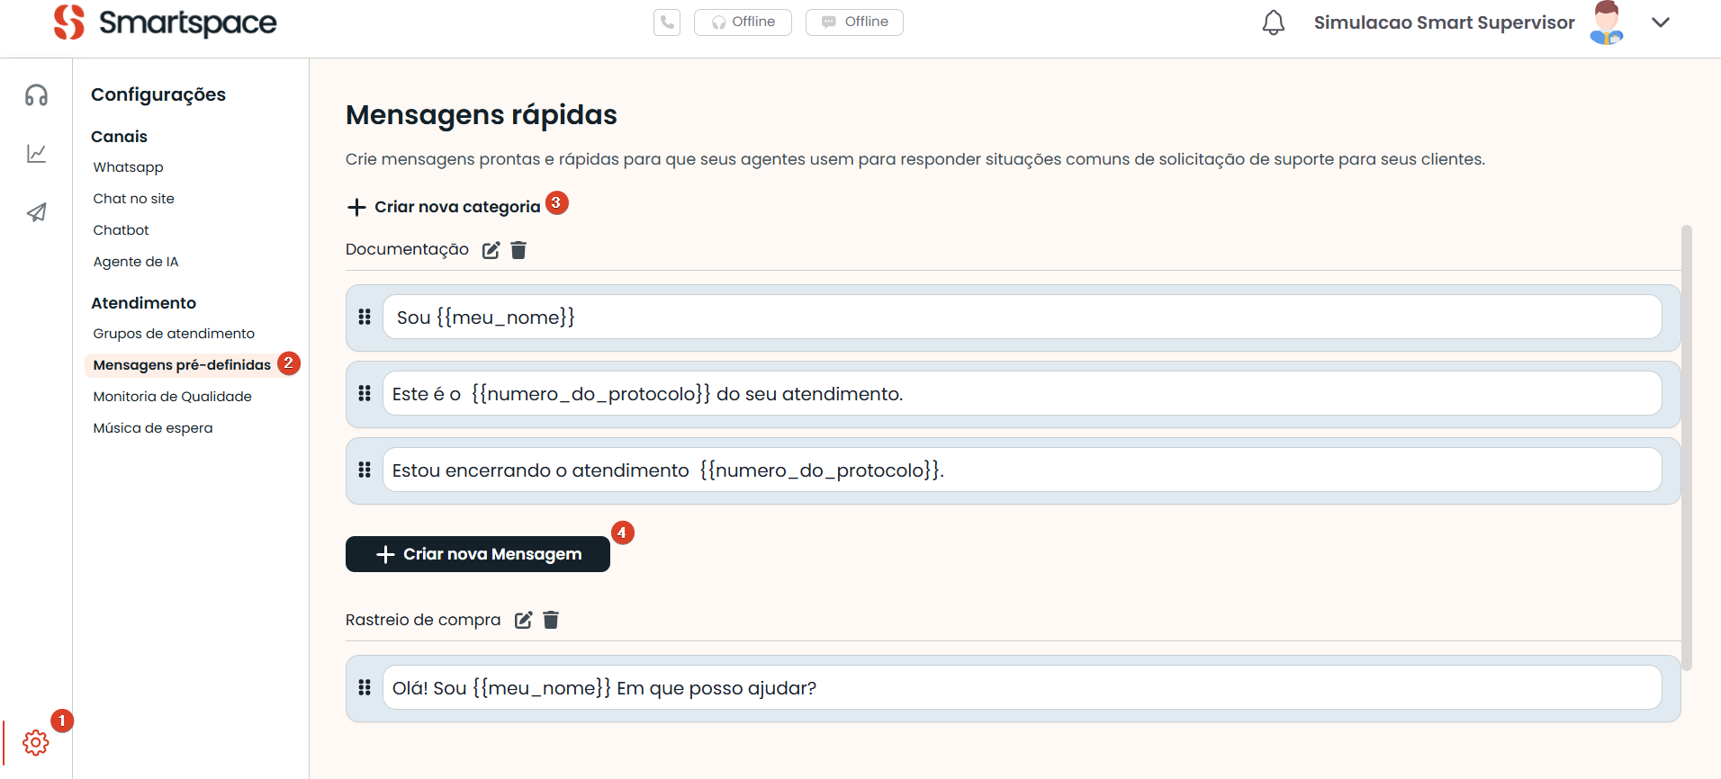Click Criar nova Mensagem button

[x=478, y=554]
